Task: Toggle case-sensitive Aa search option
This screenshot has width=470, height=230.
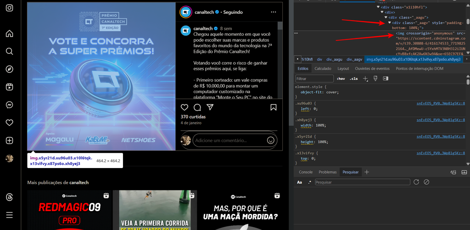Action: click(x=300, y=182)
